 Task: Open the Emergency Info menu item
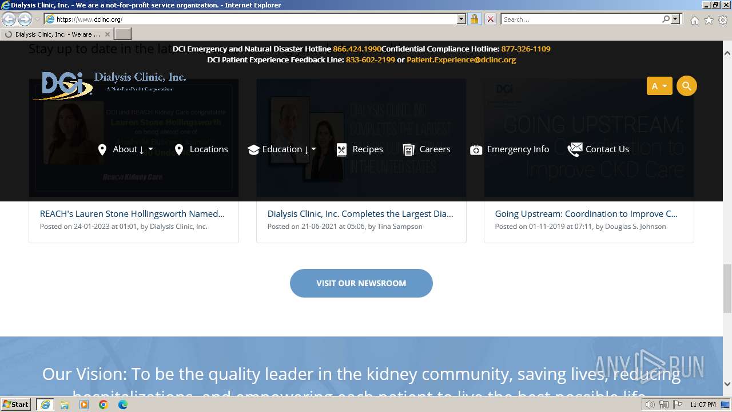518,149
